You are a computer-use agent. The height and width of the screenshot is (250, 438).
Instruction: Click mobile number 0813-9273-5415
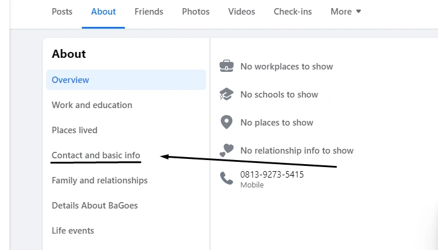click(x=272, y=175)
